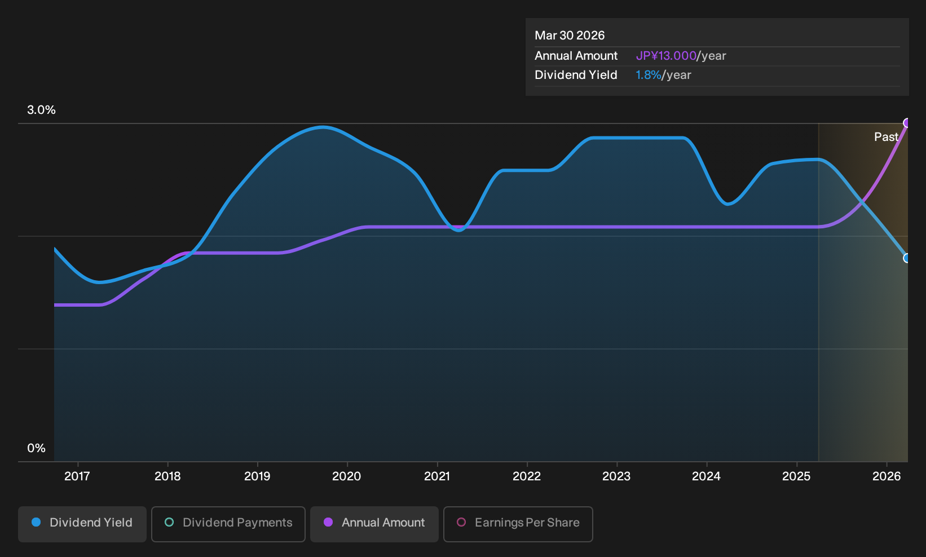This screenshot has width=926, height=557.
Task: Click the 2020 x-axis label
Action: click(x=347, y=476)
